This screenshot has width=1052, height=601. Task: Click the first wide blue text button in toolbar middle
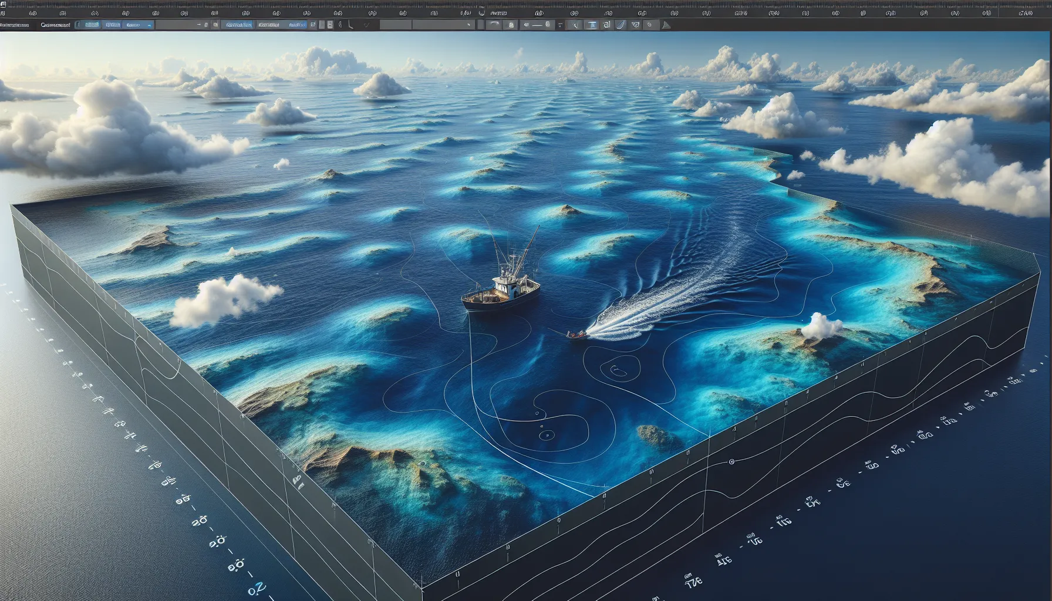pyautogui.click(x=238, y=25)
